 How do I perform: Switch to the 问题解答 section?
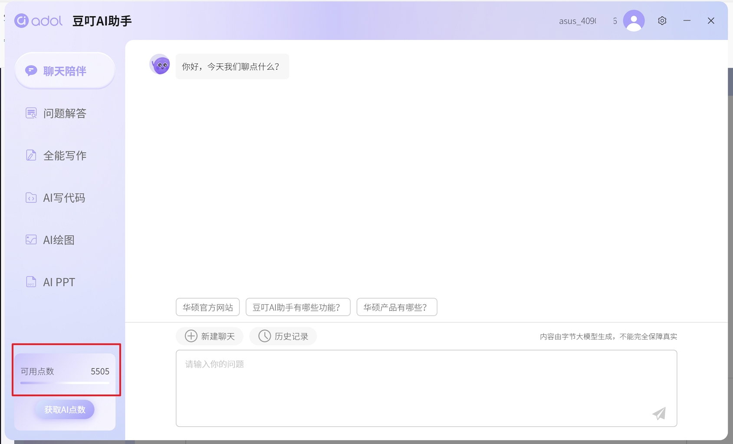[56, 113]
